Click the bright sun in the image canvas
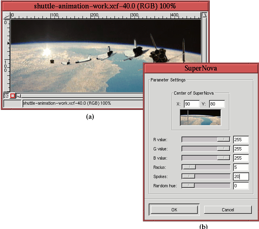 click(x=46, y=51)
